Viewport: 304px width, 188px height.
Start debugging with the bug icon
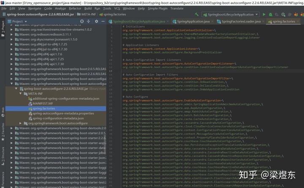point(271,14)
